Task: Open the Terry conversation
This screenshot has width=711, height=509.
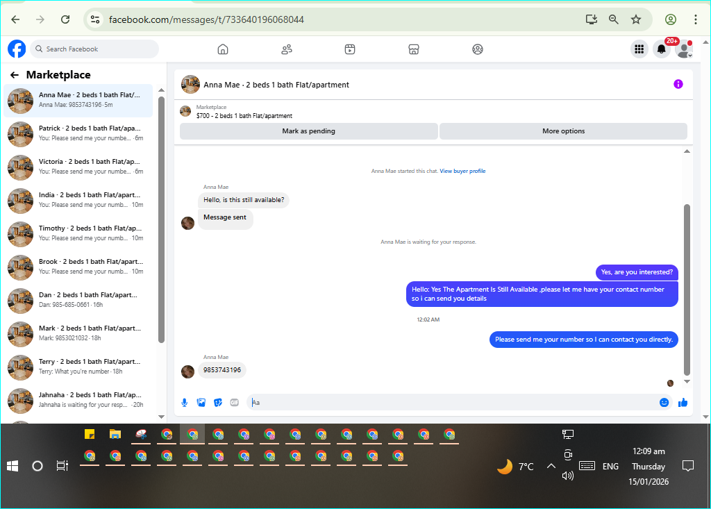Action: (78, 367)
